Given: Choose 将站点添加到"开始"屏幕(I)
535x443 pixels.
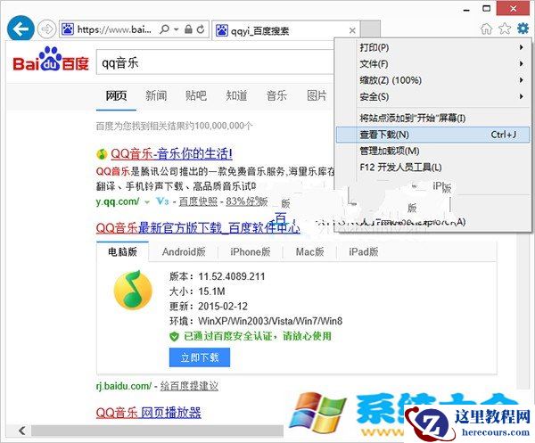Looking at the screenshot, I should [x=433, y=118].
